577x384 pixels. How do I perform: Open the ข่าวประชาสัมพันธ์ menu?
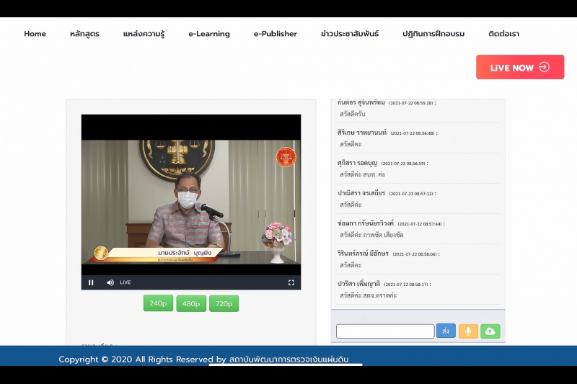[x=350, y=34]
